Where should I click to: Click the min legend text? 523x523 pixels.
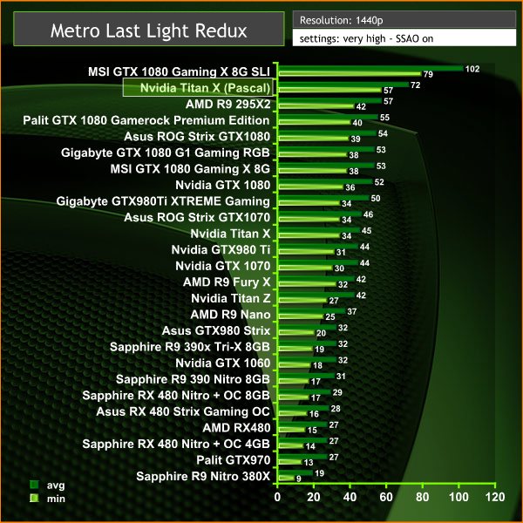pos(56,499)
